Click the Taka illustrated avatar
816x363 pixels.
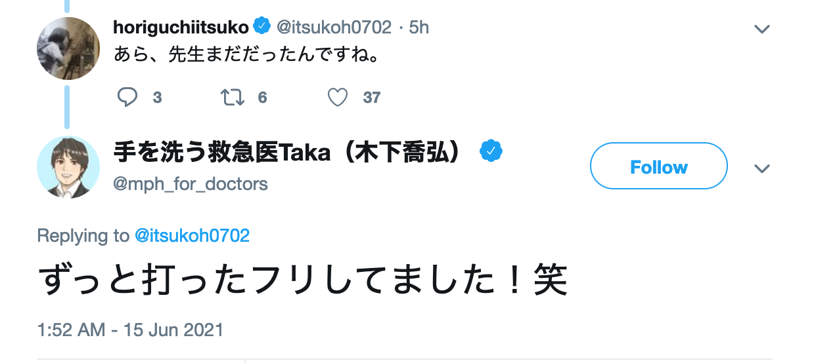[68, 167]
